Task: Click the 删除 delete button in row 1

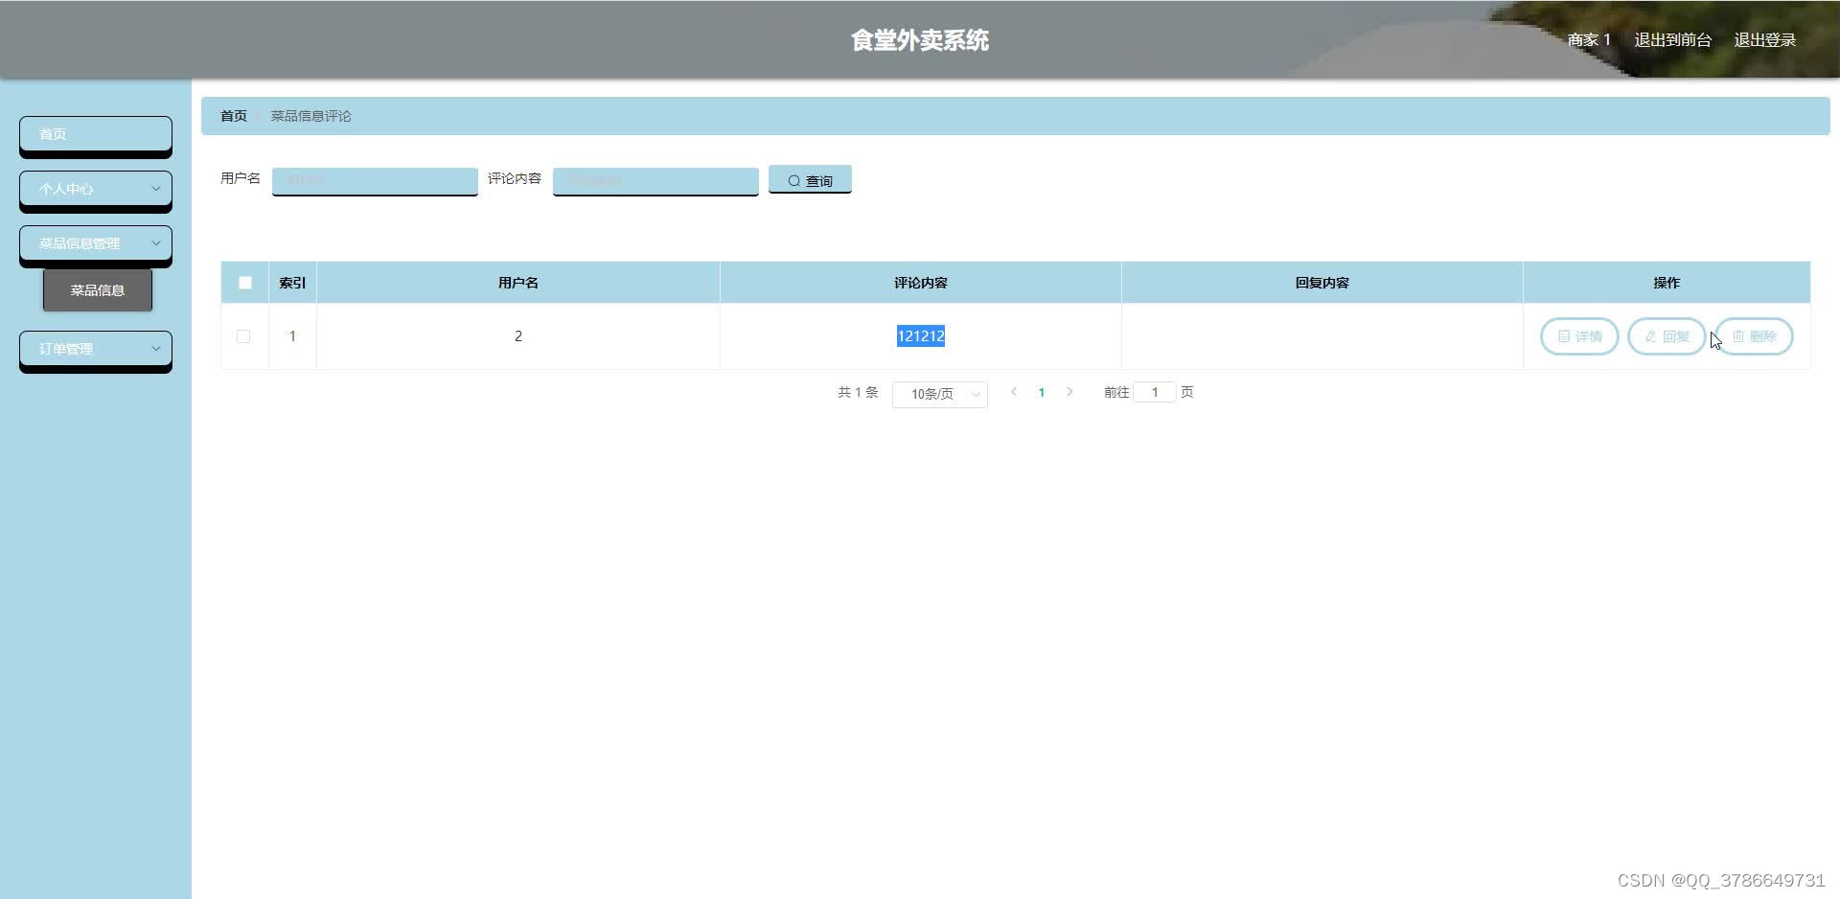Action: click(1754, 336)
